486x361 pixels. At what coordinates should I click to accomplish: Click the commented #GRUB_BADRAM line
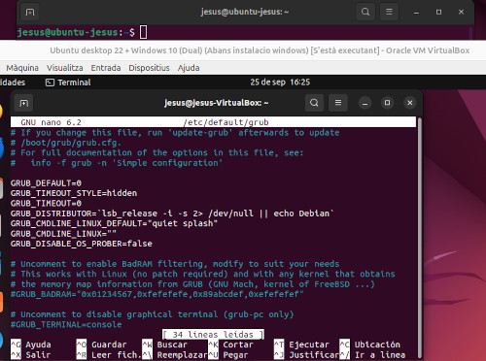pyautogui.click(x=157, y=294)
